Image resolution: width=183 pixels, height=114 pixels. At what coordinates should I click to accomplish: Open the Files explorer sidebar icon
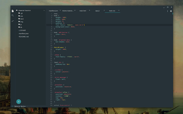click(x=13, y=11)
